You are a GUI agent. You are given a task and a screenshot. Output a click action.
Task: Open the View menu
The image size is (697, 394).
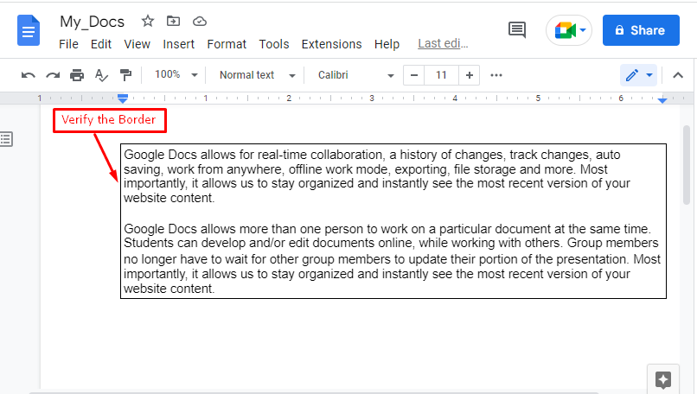coord(137,44)
